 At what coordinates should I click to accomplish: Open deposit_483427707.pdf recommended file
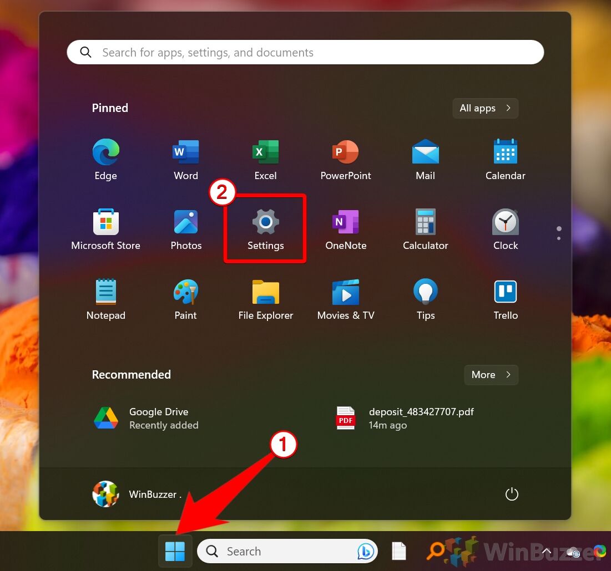coord(405,418)
